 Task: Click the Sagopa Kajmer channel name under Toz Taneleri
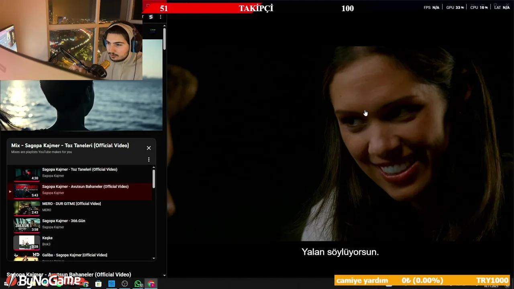point(53,176)
